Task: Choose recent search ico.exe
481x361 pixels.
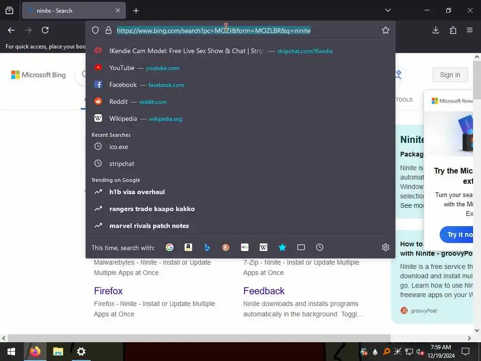Action: [240, 147]
